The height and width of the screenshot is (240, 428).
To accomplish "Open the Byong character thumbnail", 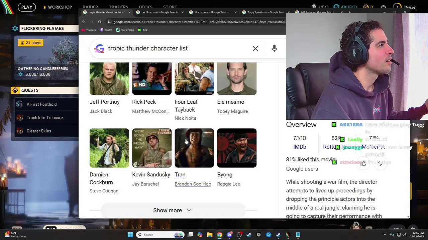I will (237, 148).
